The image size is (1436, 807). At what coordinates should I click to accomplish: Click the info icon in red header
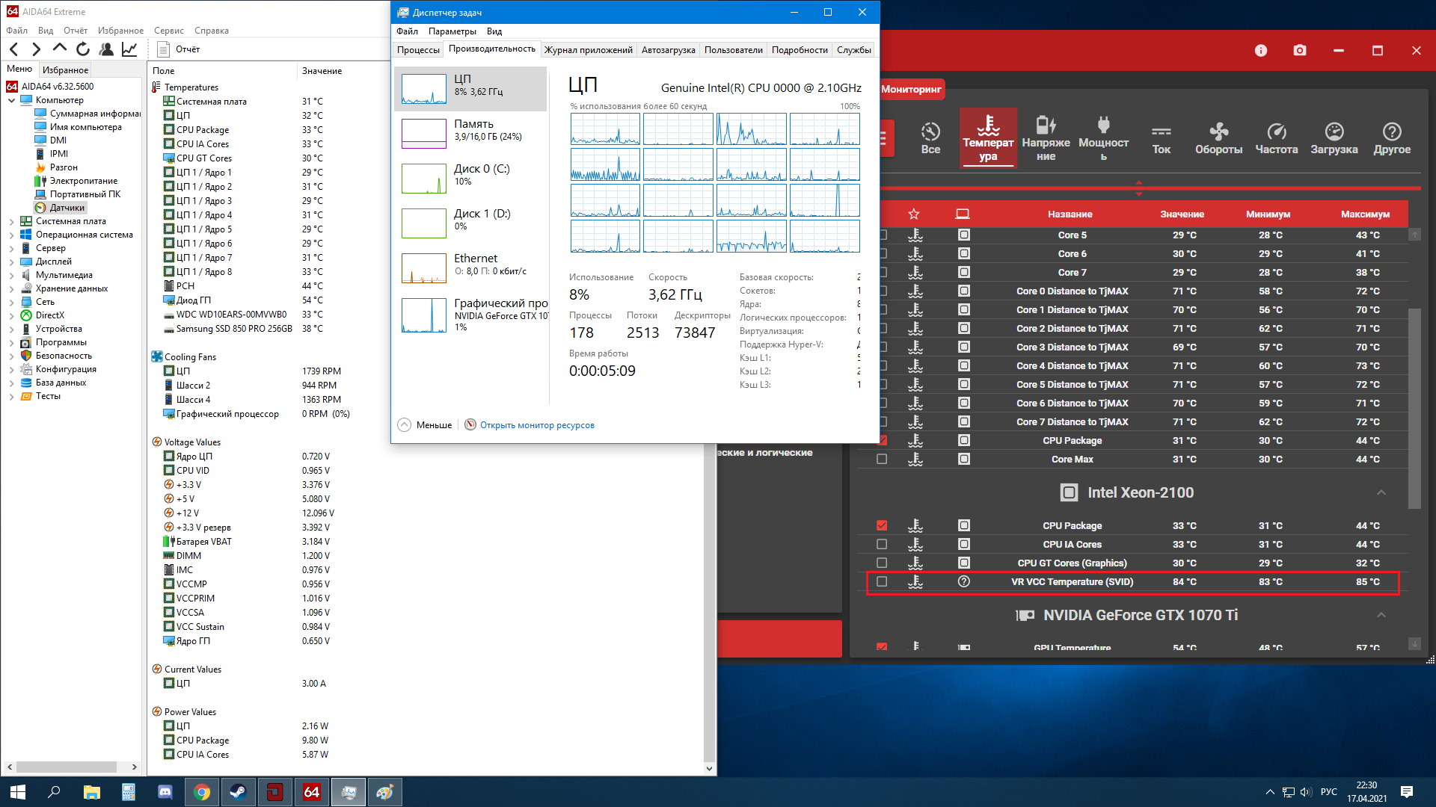click(1261, 50)
